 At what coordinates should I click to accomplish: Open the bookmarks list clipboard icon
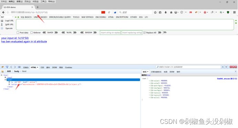click(160, 12)
